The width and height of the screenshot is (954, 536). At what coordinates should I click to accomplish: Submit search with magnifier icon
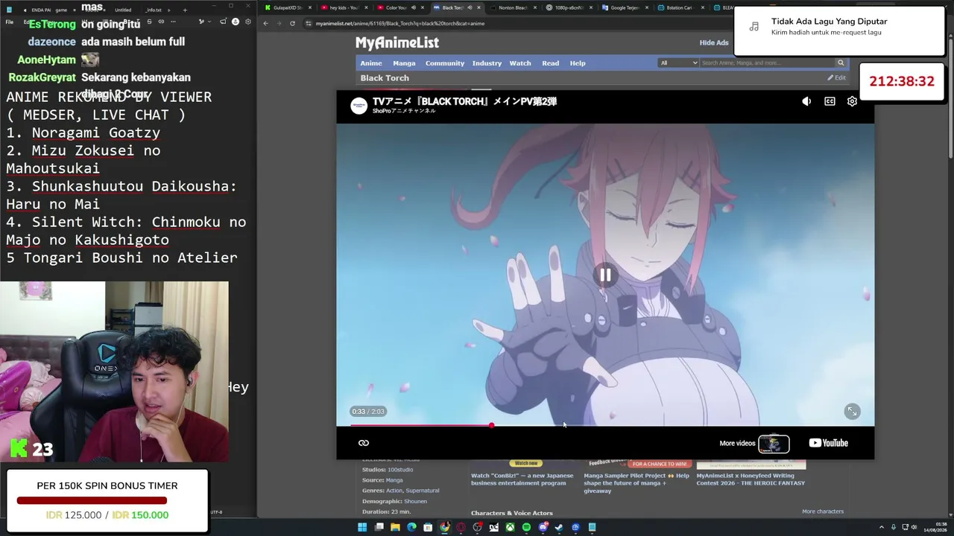click(841, 63)
